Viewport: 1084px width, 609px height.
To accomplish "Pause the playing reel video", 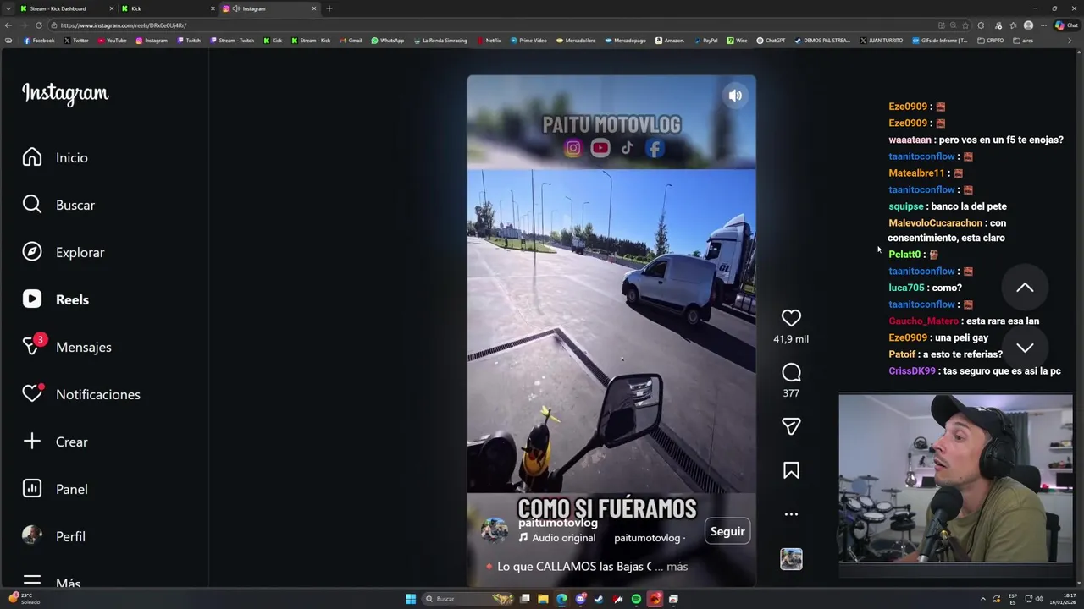I will [x=611, y=330].
